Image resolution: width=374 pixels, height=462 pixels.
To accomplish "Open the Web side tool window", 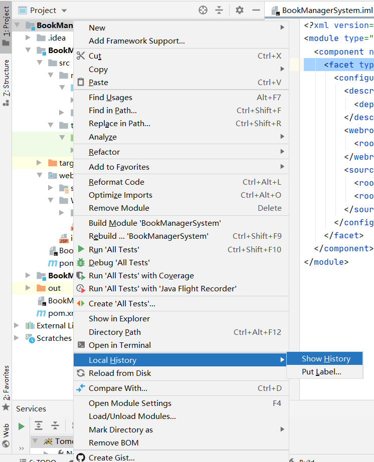I will (6, 435).
